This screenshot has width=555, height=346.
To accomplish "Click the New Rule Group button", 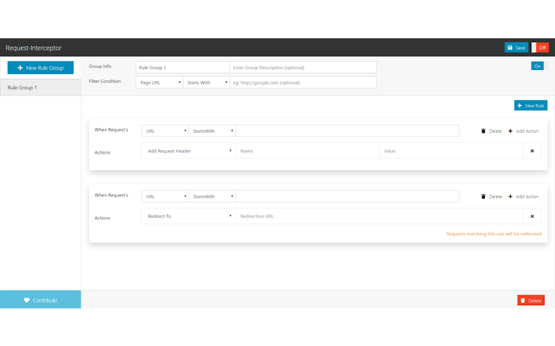I will (40, 68).
